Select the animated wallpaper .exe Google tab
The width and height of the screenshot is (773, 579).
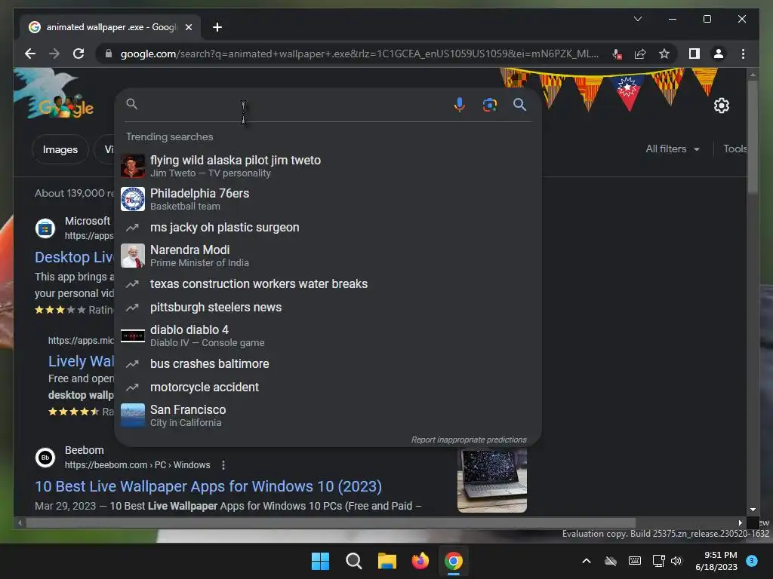[x=110, y=27]
